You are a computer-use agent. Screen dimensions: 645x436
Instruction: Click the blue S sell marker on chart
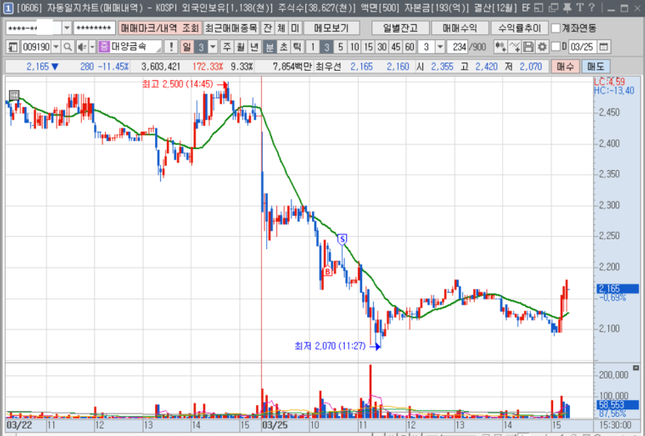click(342, 238)
